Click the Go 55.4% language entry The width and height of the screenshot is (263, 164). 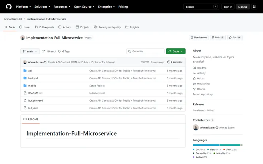pyautogui.click(x=199, y=150)
